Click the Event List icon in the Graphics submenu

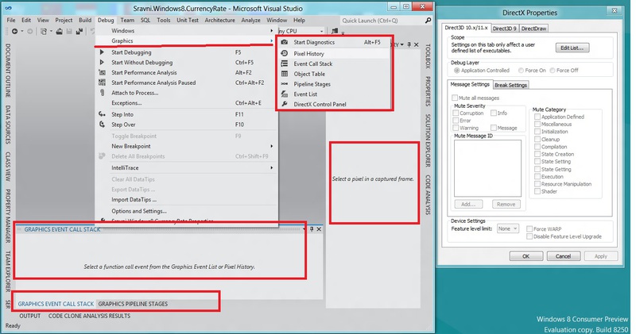point(285,94)
